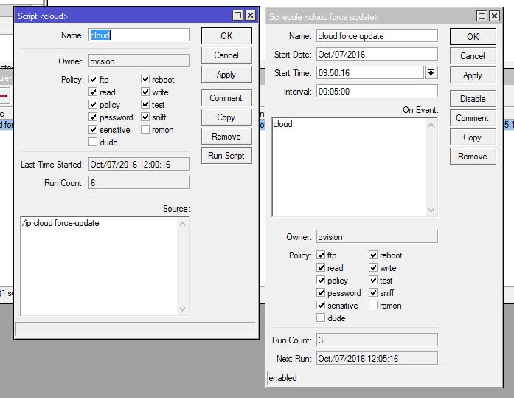Toggle ftp policy in Schedule window
This screenshot has height=398, width=514.
(321, 255)
